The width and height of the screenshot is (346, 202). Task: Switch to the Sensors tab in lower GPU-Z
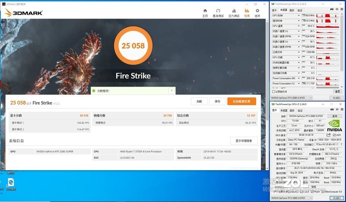pos(284,110)
